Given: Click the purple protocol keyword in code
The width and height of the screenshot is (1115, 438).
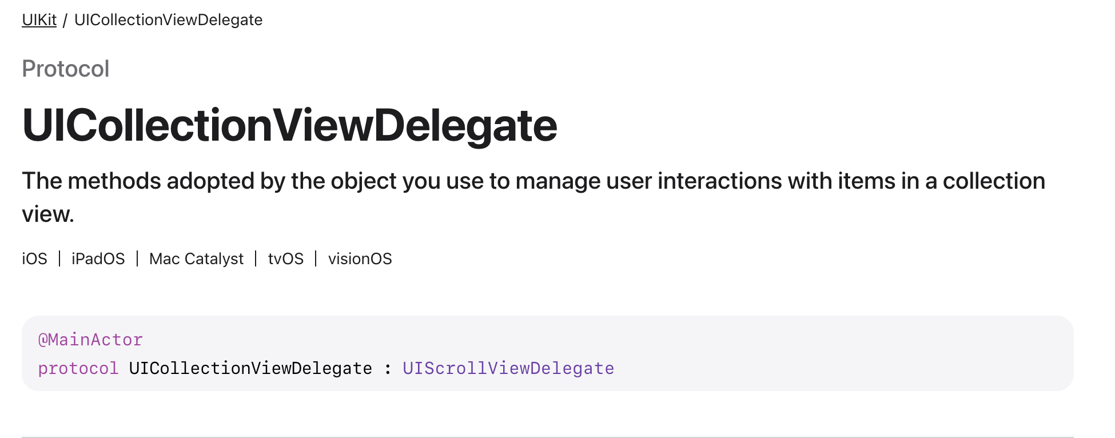Looking at the screenshot, I should click(x=78, y=368).
